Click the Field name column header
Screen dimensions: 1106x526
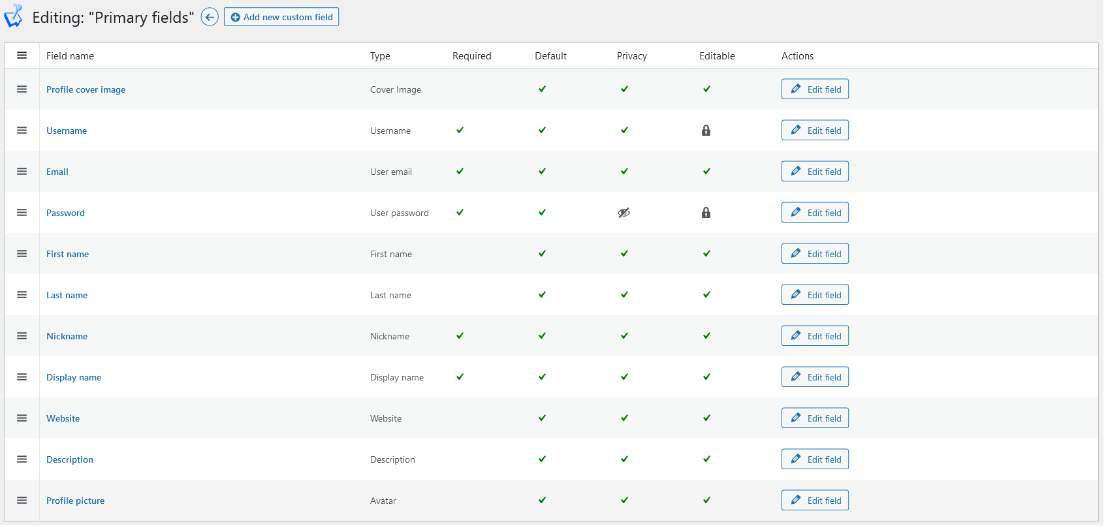(70, 56)
